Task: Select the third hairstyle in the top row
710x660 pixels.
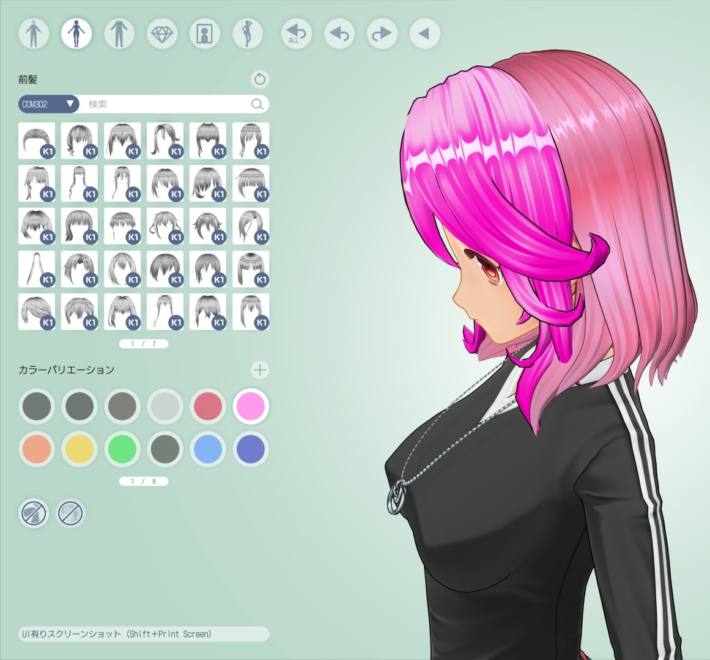Action: 122,141
